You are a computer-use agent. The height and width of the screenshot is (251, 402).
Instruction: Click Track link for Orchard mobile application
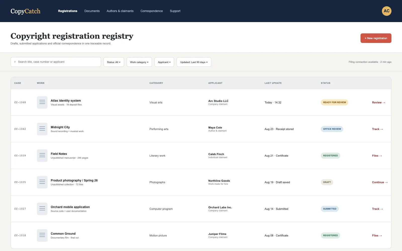pos(377,209)
